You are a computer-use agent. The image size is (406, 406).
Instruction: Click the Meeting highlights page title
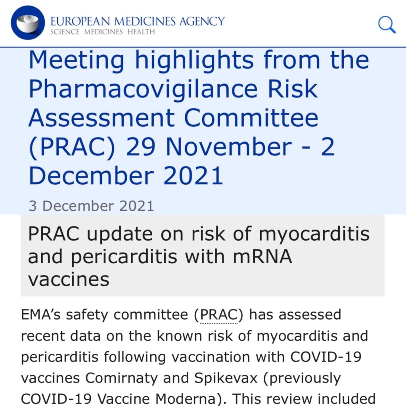point(198,60)
